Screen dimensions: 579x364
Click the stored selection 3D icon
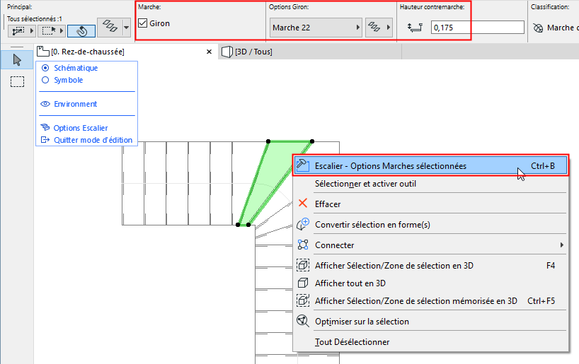click(303, 300)
